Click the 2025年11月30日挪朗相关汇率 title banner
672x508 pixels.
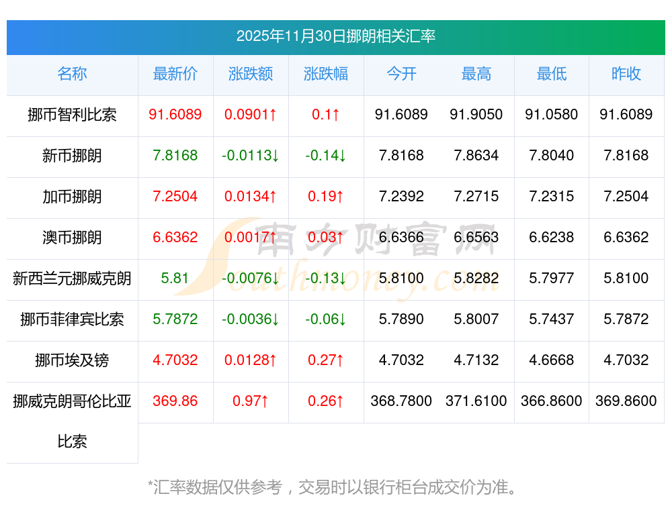335,36
